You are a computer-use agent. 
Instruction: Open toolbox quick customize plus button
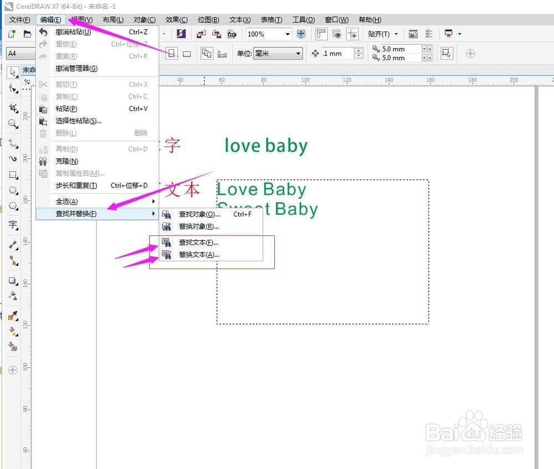click(x=13, y=370)
